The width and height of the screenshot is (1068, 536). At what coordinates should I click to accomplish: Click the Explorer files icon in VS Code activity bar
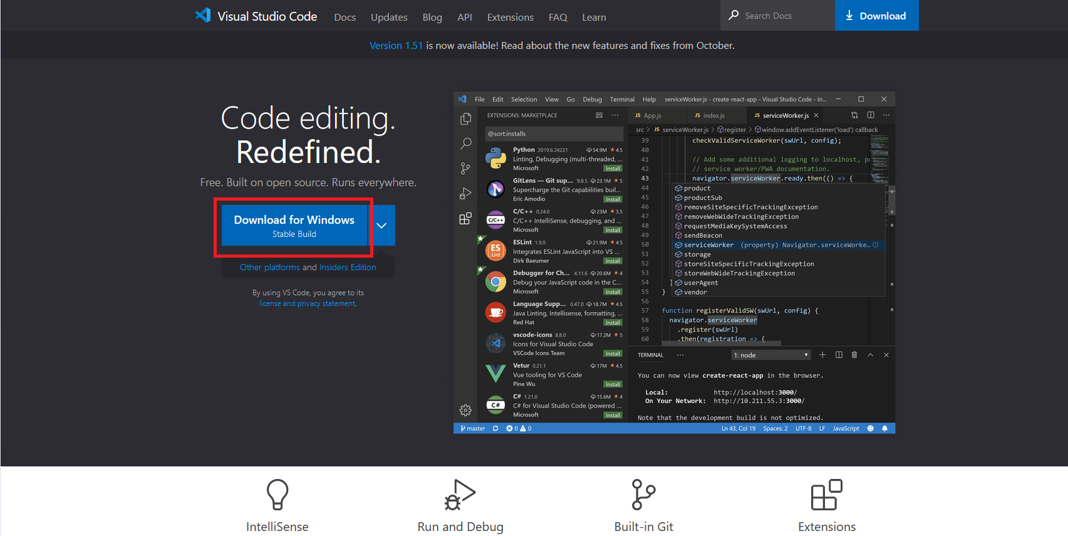(x=465, y=118)
